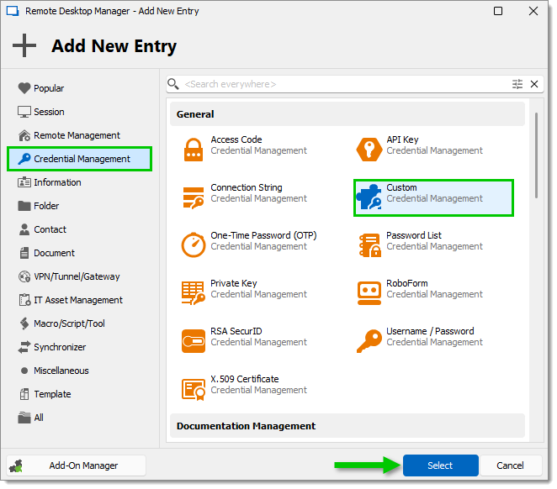Open the IT Asset Management label
This screenshot has width=557, height=489.
78,300
